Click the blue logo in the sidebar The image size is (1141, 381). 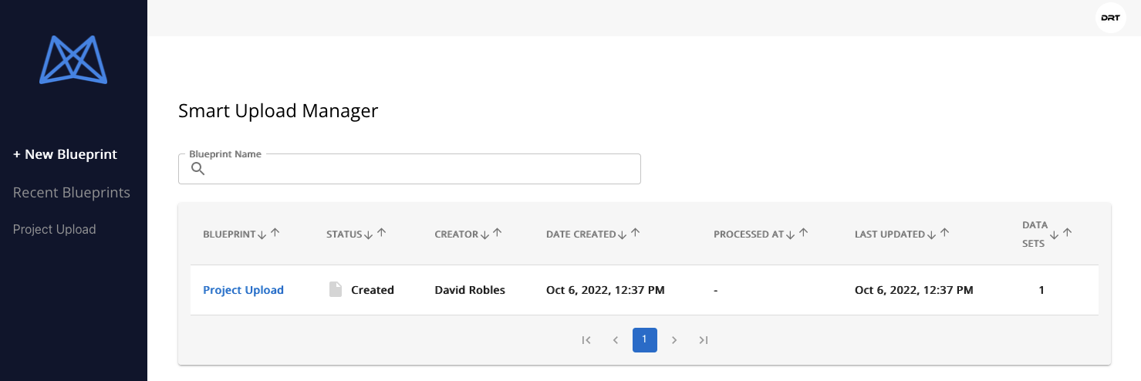pos(73,59)
